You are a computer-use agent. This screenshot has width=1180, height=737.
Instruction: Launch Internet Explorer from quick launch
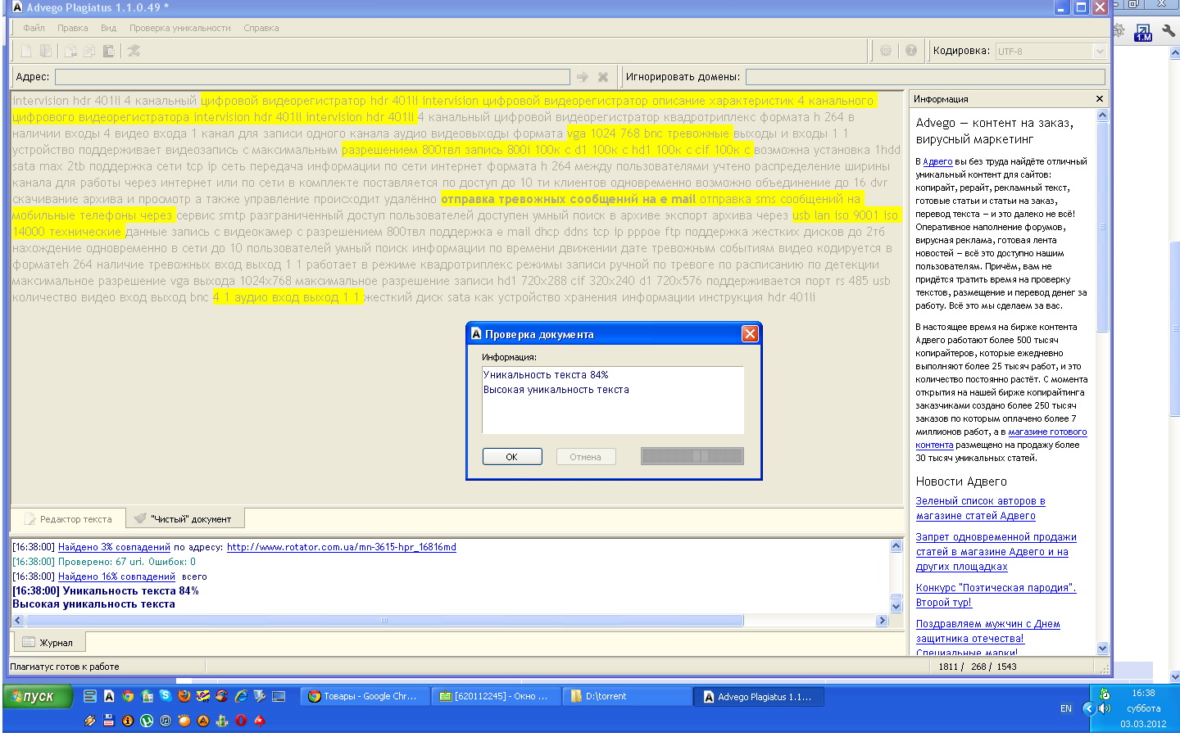pyautogui.click(x=241, y=696)
